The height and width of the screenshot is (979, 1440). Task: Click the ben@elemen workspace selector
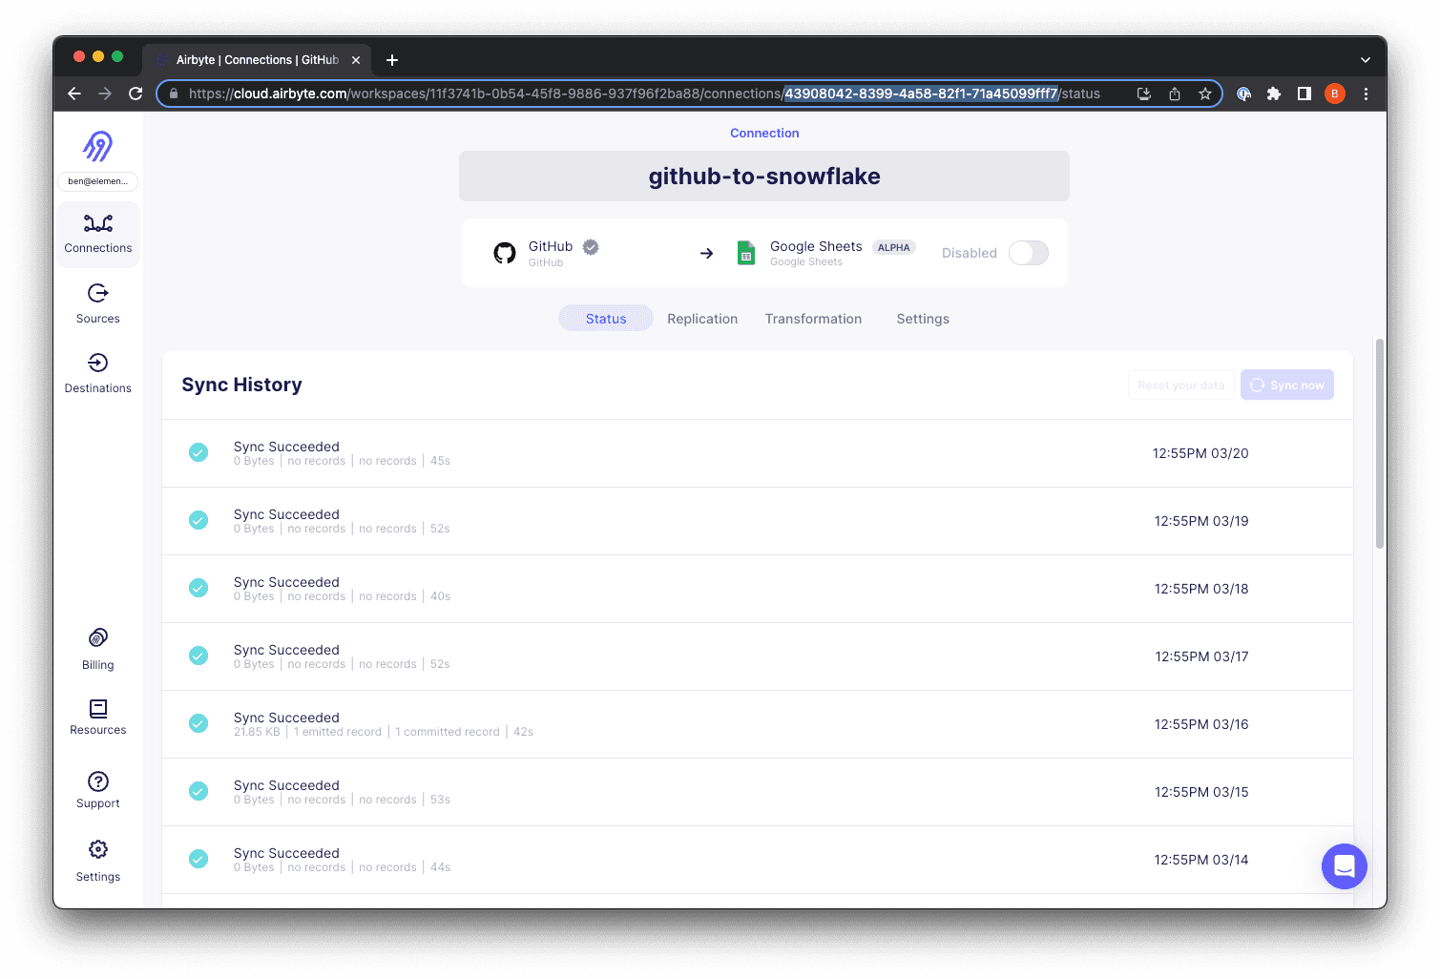point(97,181)
